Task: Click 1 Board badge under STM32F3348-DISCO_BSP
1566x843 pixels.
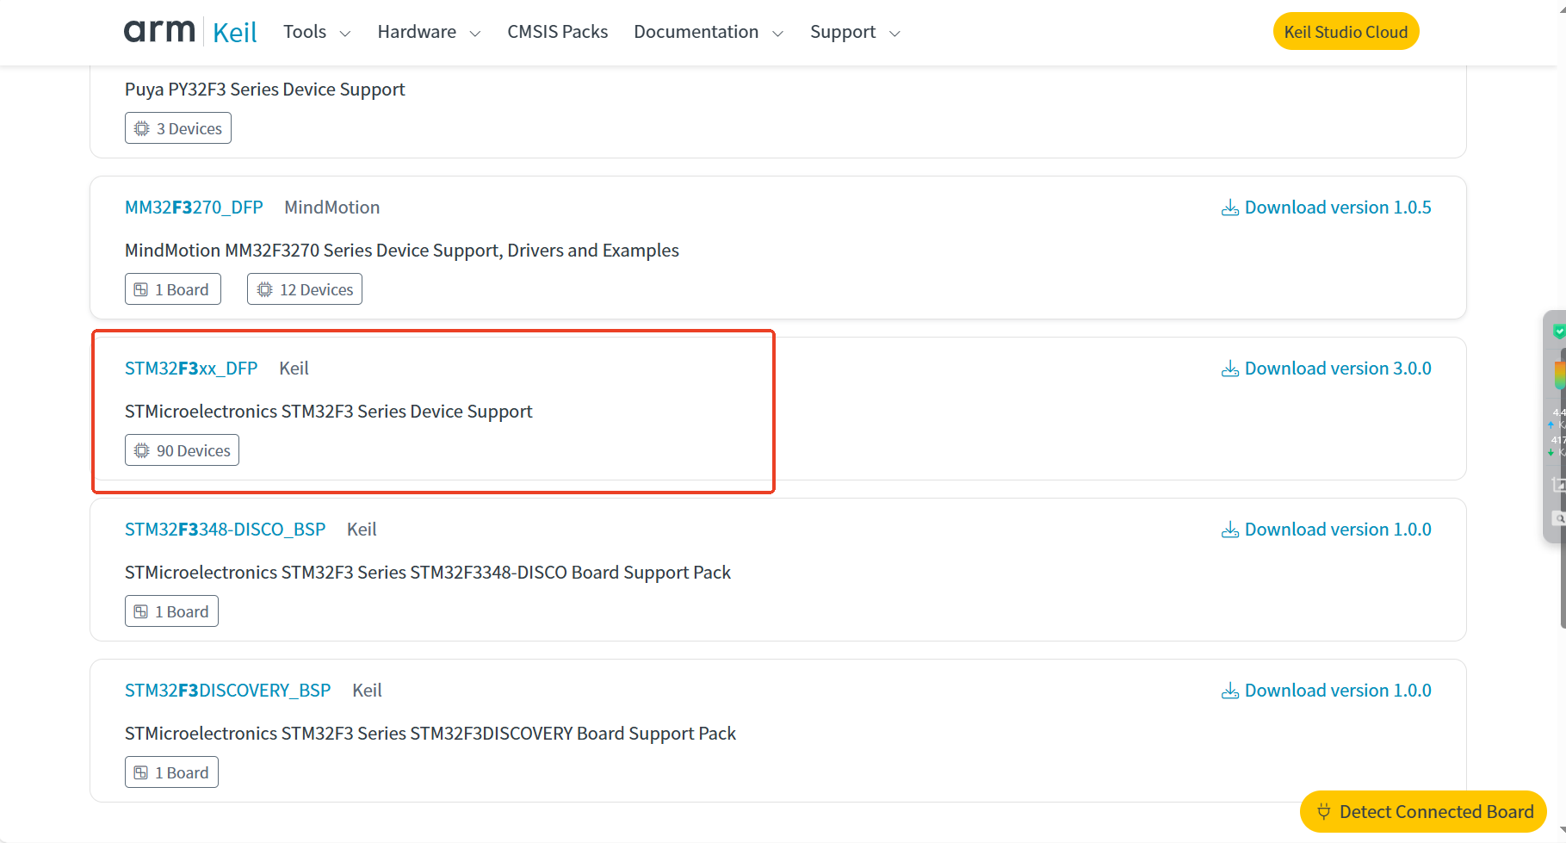Action: click(171, 611)
